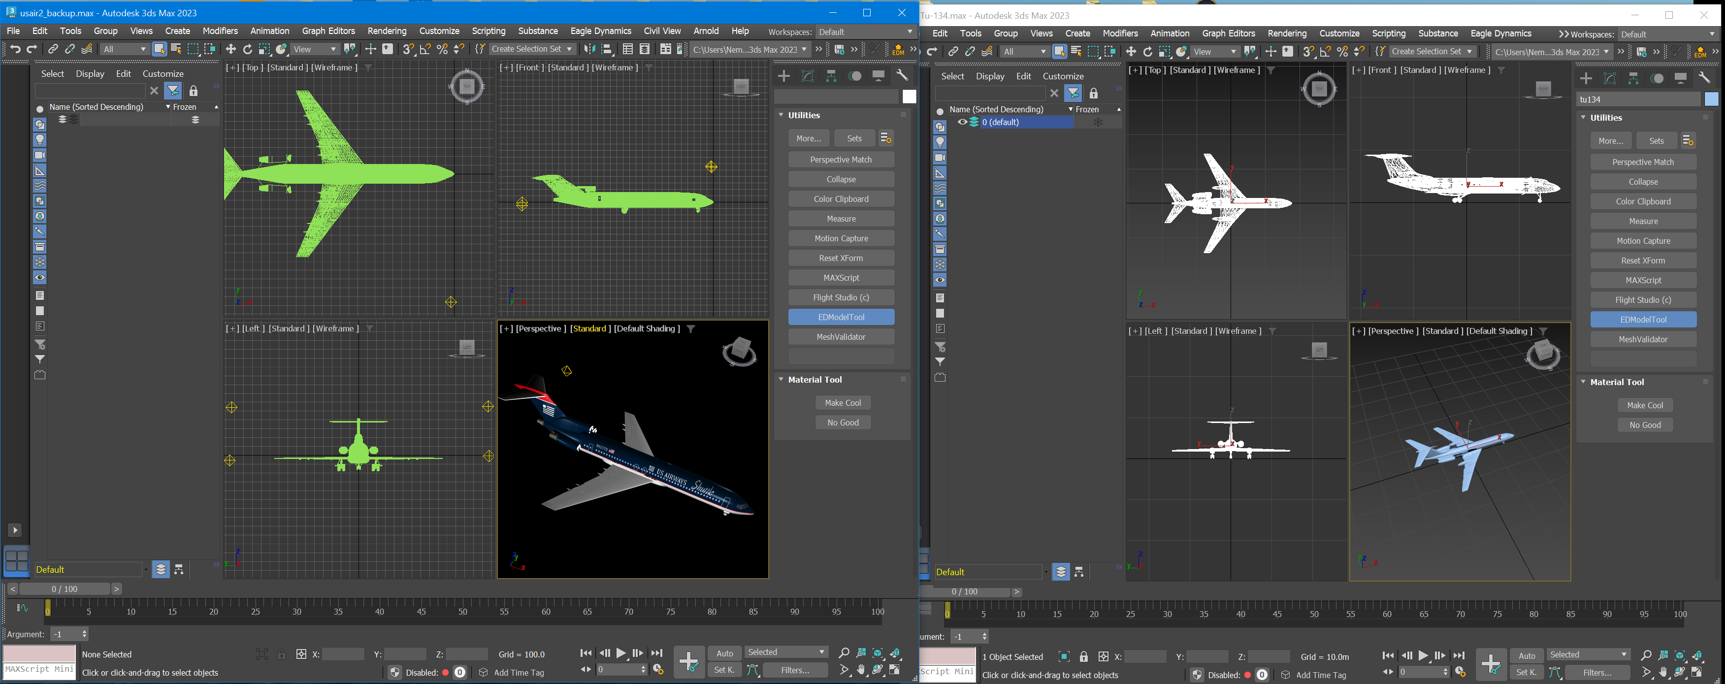
Task: Click Select and Place in Tu-134 toolbar
Action: pyautogui.click(x=1182, y=52)
